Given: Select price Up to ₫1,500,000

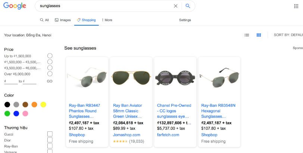Looking at the screenshot, I should 50,56.
